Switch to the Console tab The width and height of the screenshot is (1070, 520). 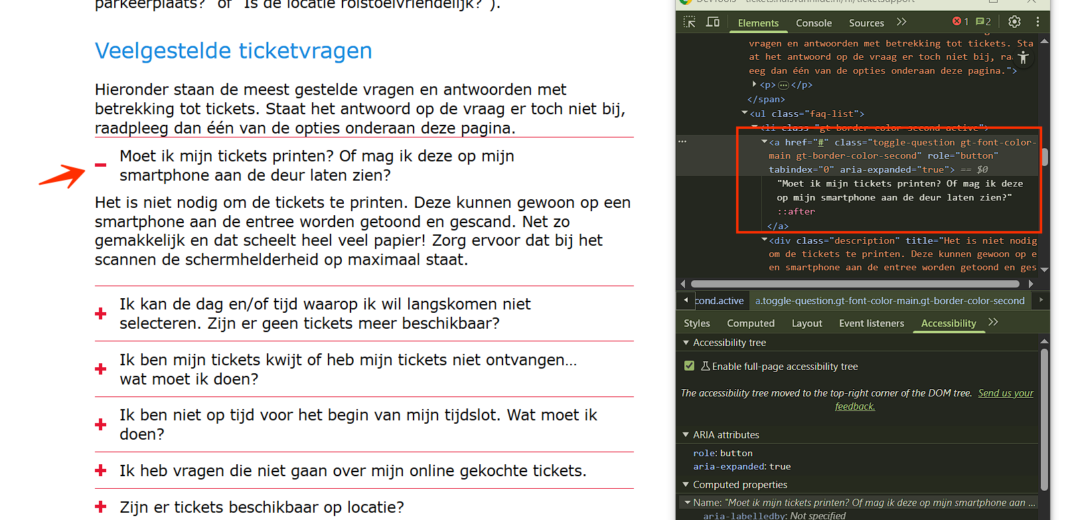coord(813,23)
